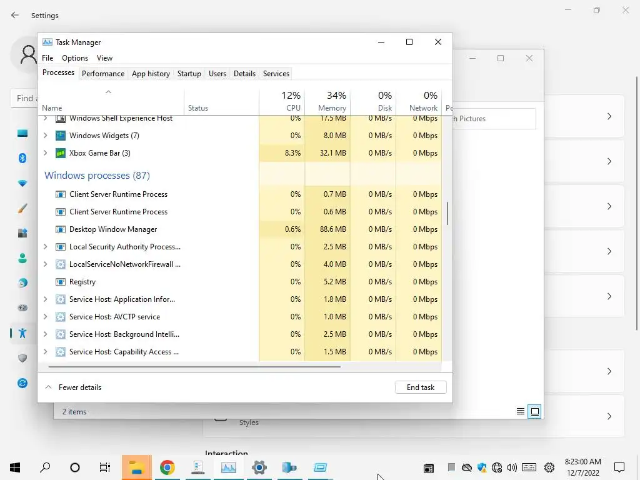Viewport: 640px width, 480px height.
Task: Open the Task Manager Options menu
Action: coord(75,58)
